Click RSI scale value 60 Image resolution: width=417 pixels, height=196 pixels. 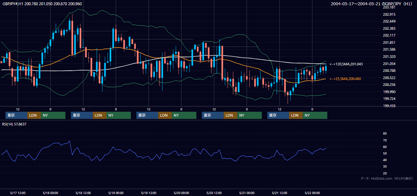tap(385, 147)
